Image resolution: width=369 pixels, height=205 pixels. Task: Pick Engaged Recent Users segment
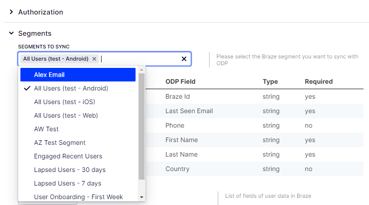tap(68, 156)
